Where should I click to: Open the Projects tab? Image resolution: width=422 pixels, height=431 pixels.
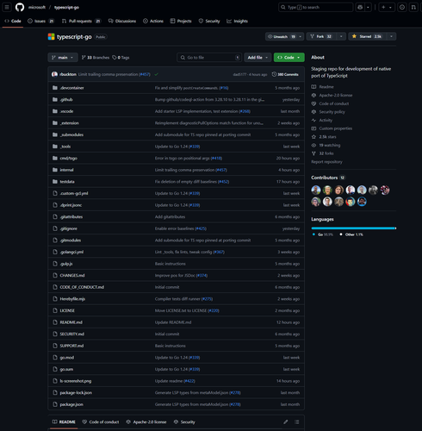[181, 21]
